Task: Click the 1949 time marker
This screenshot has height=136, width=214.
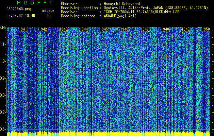Action: [x=186, y=29]
